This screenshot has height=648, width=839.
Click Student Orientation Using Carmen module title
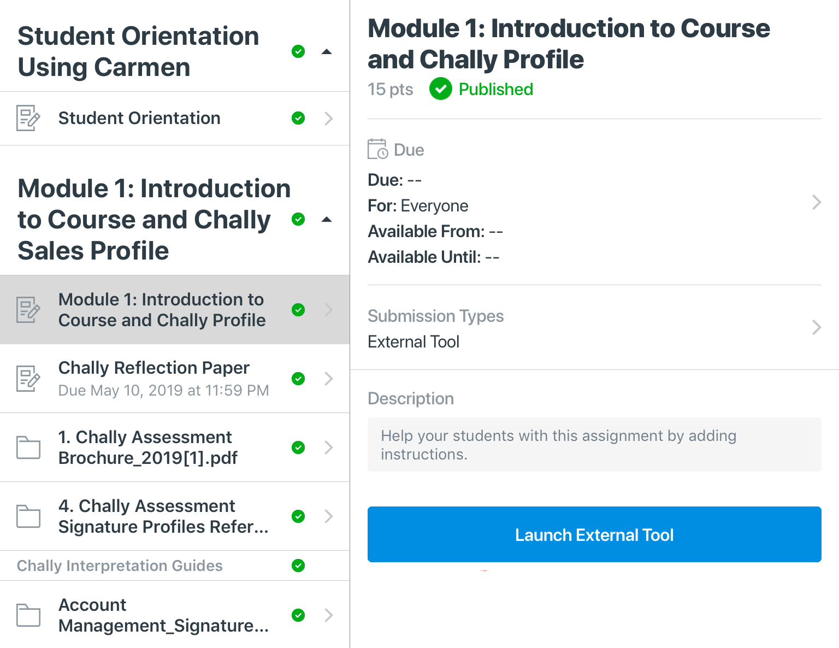pyautogui.click(x=138, y=51)
